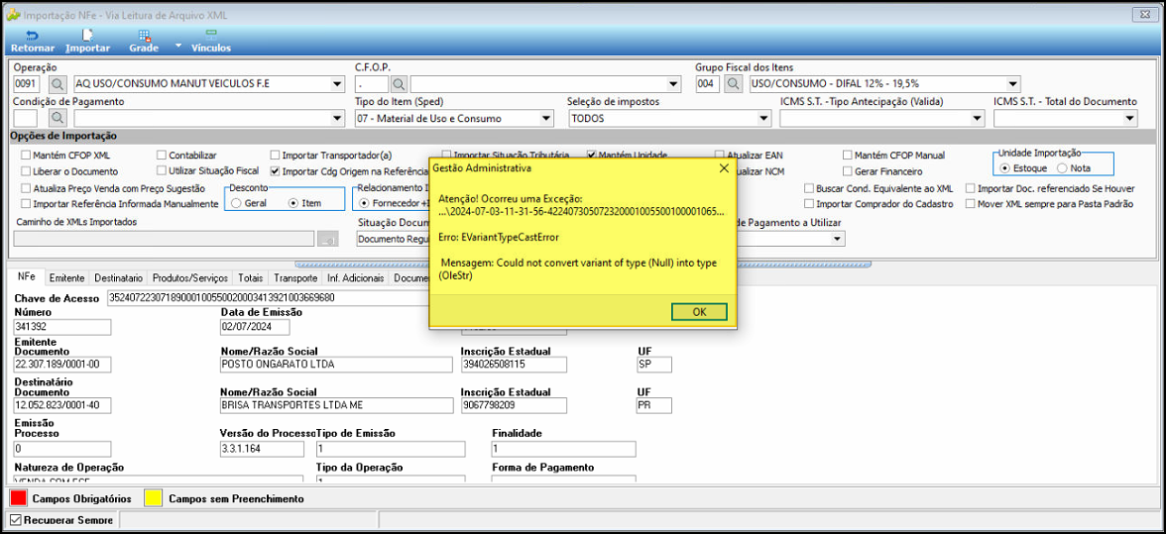Open the Produtos/Serviços tab

coord(189,277)
